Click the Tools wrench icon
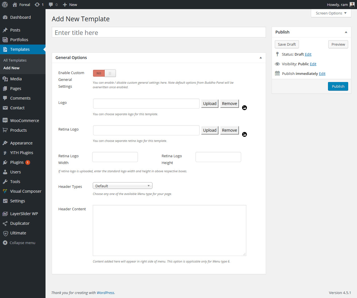 point(5,182)
